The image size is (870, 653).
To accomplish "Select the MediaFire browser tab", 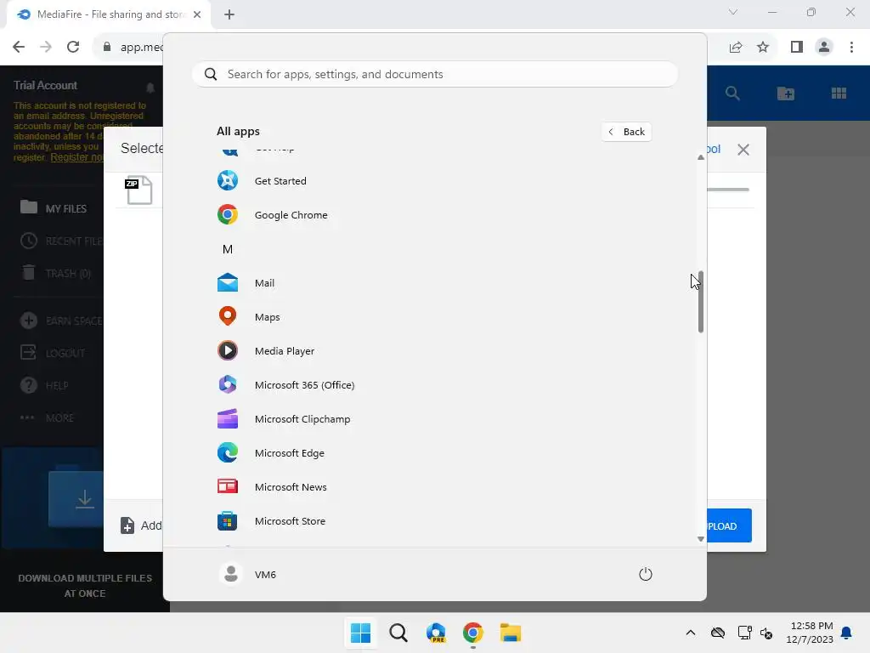I will coord(109,14).
